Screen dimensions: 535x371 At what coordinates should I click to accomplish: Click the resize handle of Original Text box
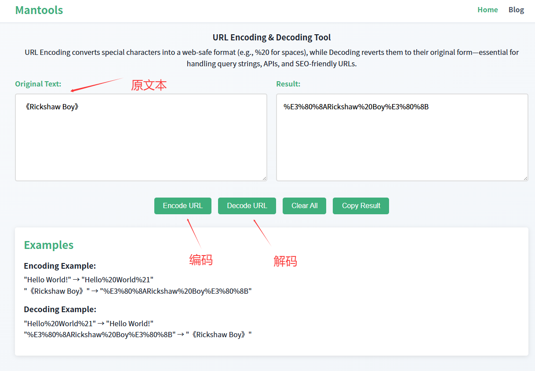pos(264,178)
